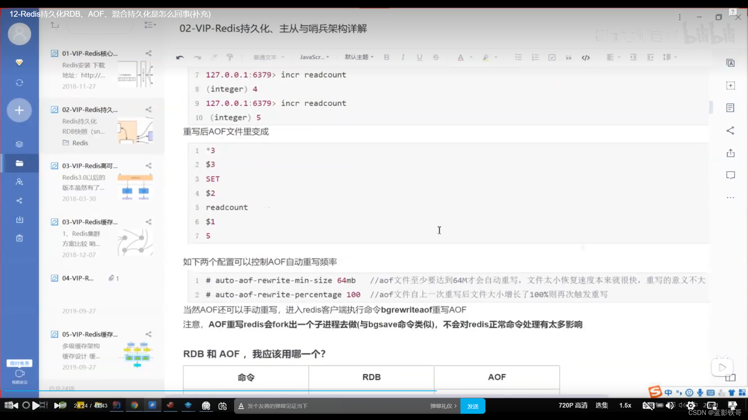Select the format painter tool
This screenshot has width=748, height=420.
(230, 57)
